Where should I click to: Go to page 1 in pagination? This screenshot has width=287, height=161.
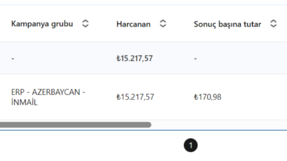click(x=190, y=145)
